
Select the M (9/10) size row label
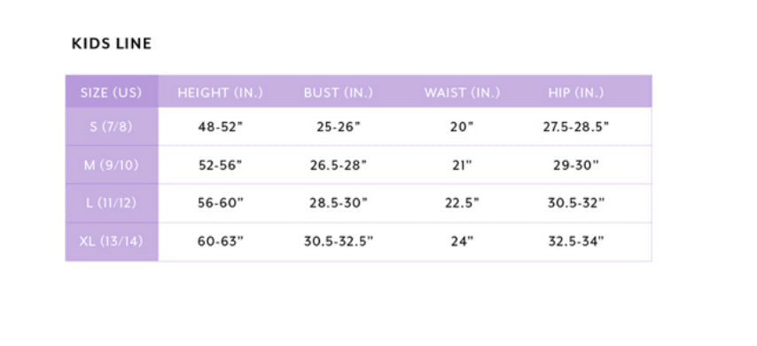coord(112,165)
